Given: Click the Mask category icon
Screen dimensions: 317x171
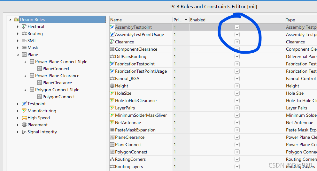Looking at the screenshot, I should (x=24, y=48).
